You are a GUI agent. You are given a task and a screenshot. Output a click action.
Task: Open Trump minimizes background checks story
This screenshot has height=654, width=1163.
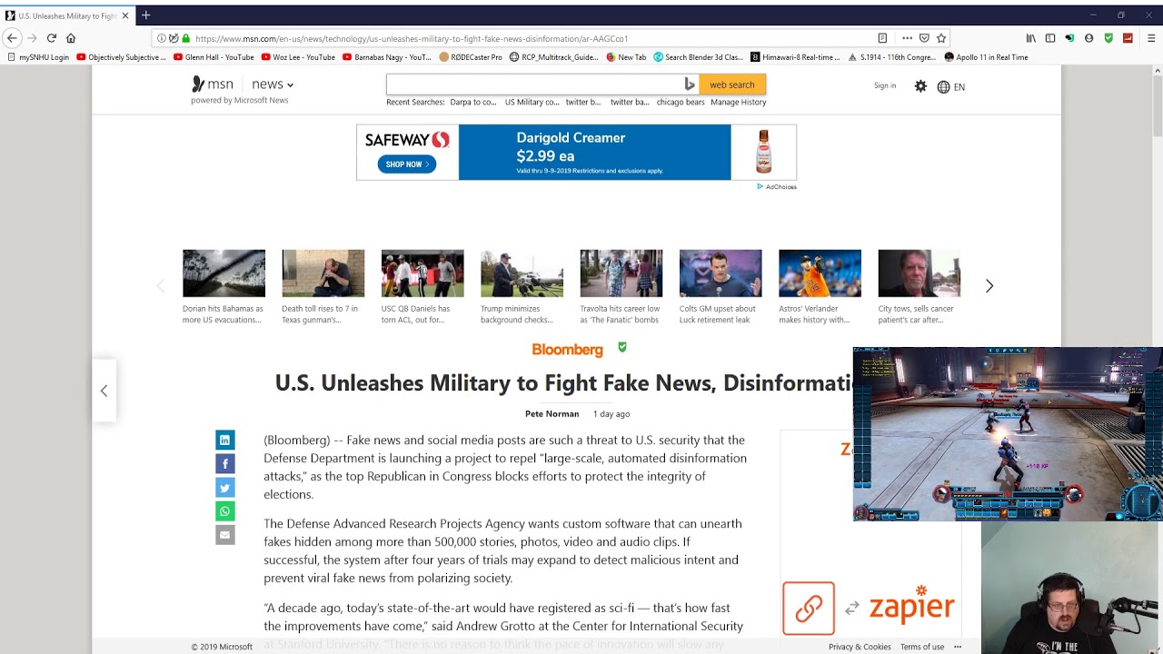[x=522, y=272]
